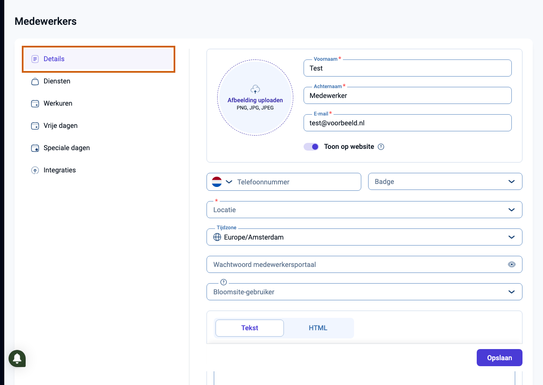Go to Integraties section
543x385 pixels.
pyautogui.click(x=98, y=170)
